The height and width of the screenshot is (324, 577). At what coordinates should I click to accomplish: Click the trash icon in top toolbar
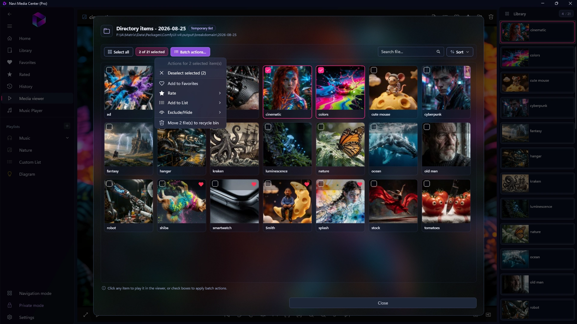tap(491, 17)
